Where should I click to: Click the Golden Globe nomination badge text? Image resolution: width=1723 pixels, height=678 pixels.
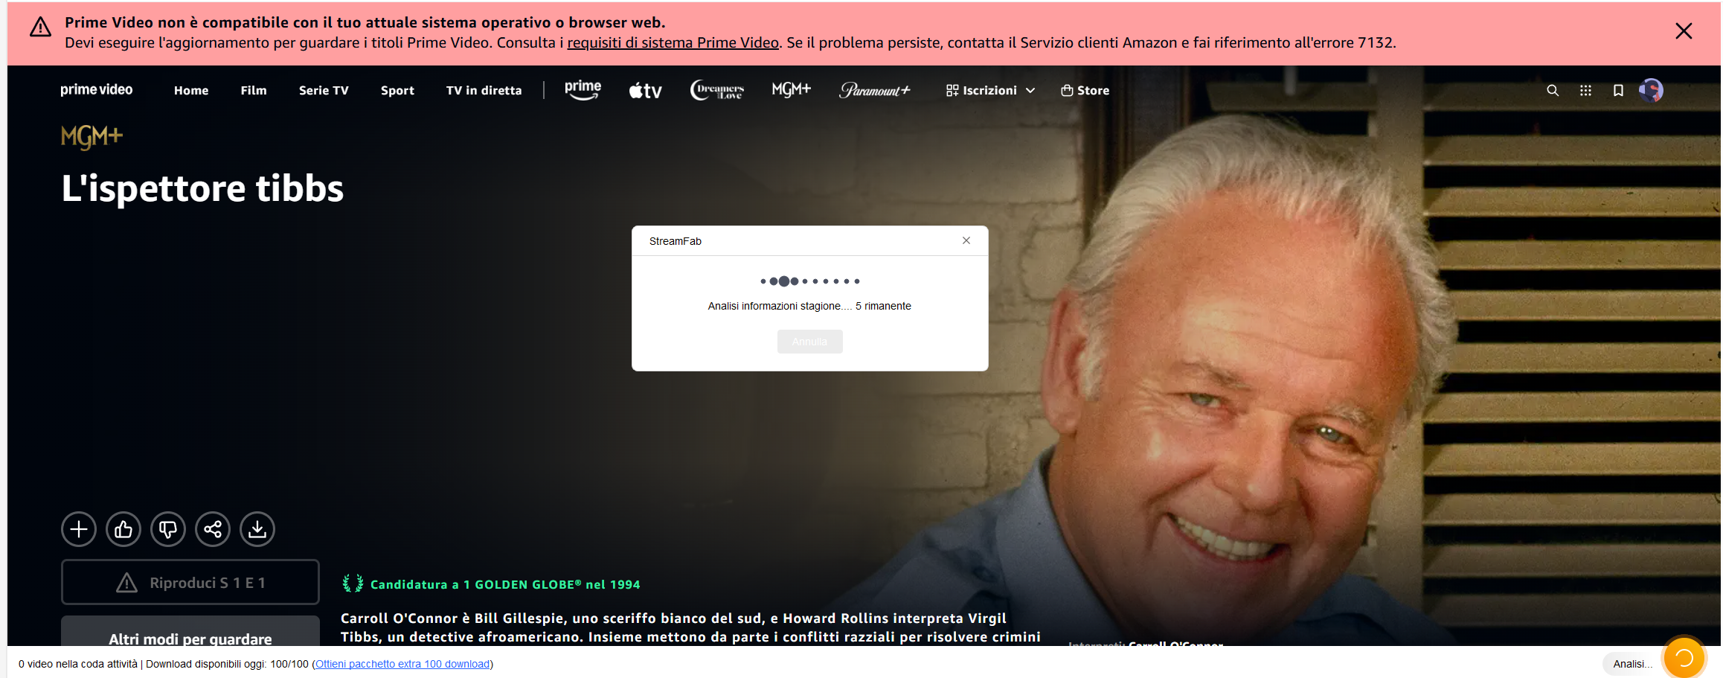pos(505,585)
